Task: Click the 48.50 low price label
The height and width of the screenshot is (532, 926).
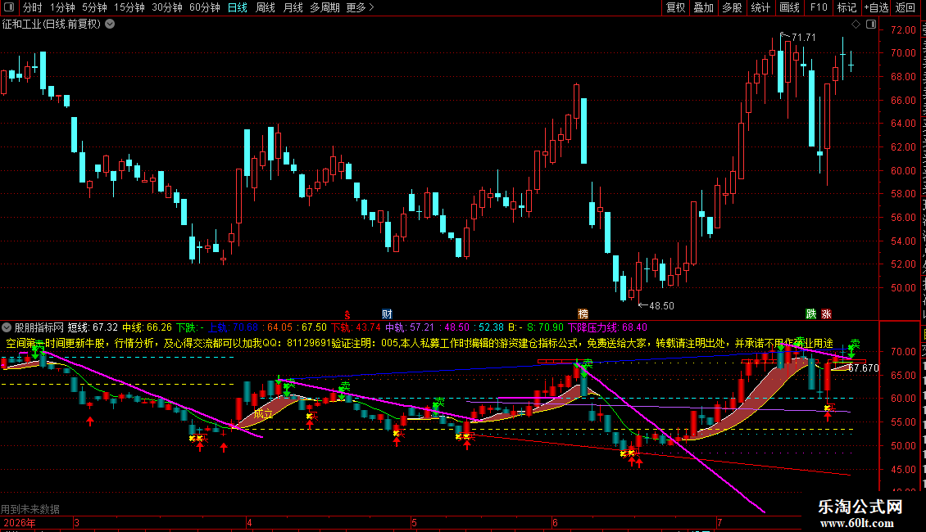Action: point(661,305)
